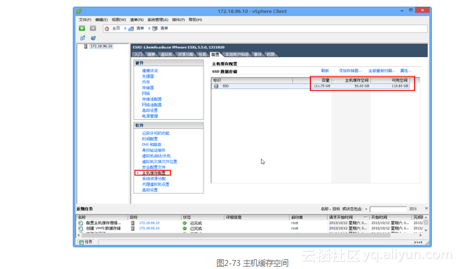Click down arrow of tasks vertical scrollbar
Screen dimensions: 459x269
click(426, 230)
